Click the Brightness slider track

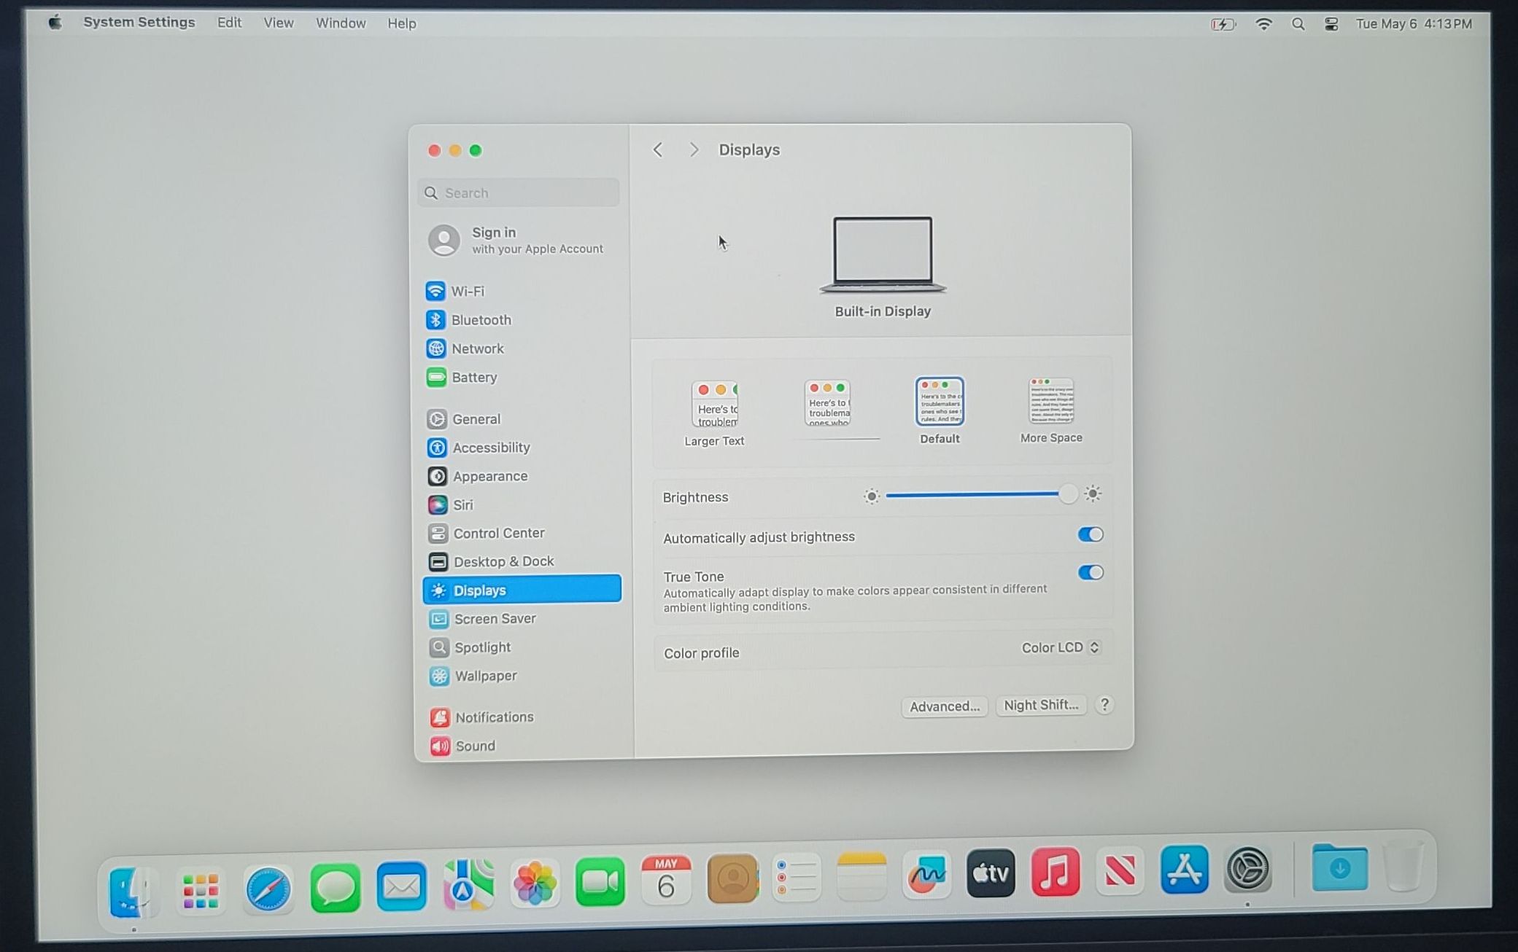coord(974,495)
